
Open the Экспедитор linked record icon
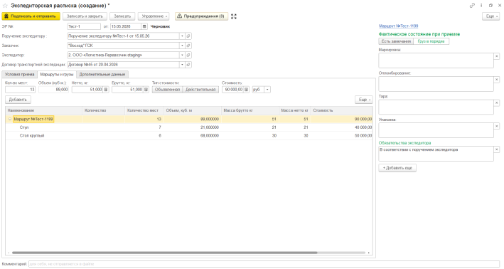(x=188, y=55)
